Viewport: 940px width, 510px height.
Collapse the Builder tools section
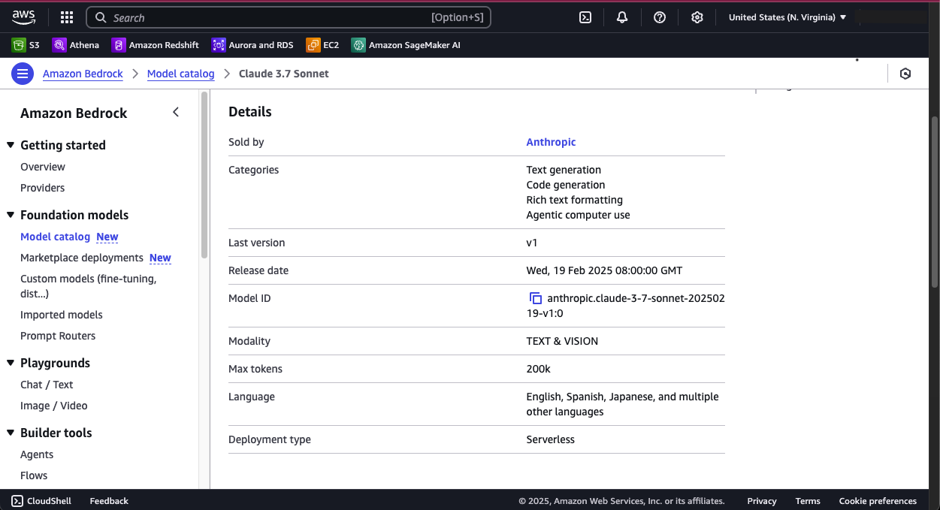[x=11, y=433]
